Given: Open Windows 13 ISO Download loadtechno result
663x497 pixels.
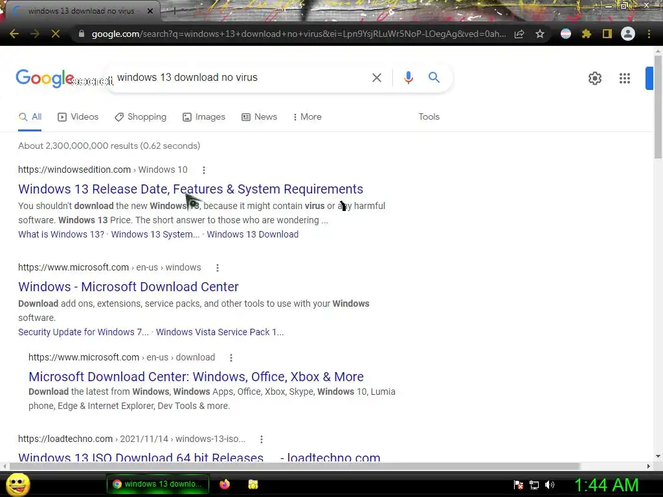Looking at the screenshot, I should pyautogui.click(x=199, y=456).
